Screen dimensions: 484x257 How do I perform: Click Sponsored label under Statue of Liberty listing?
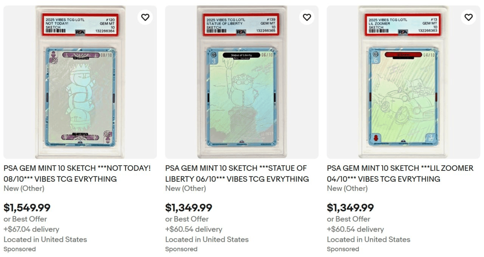coord(181,249)
